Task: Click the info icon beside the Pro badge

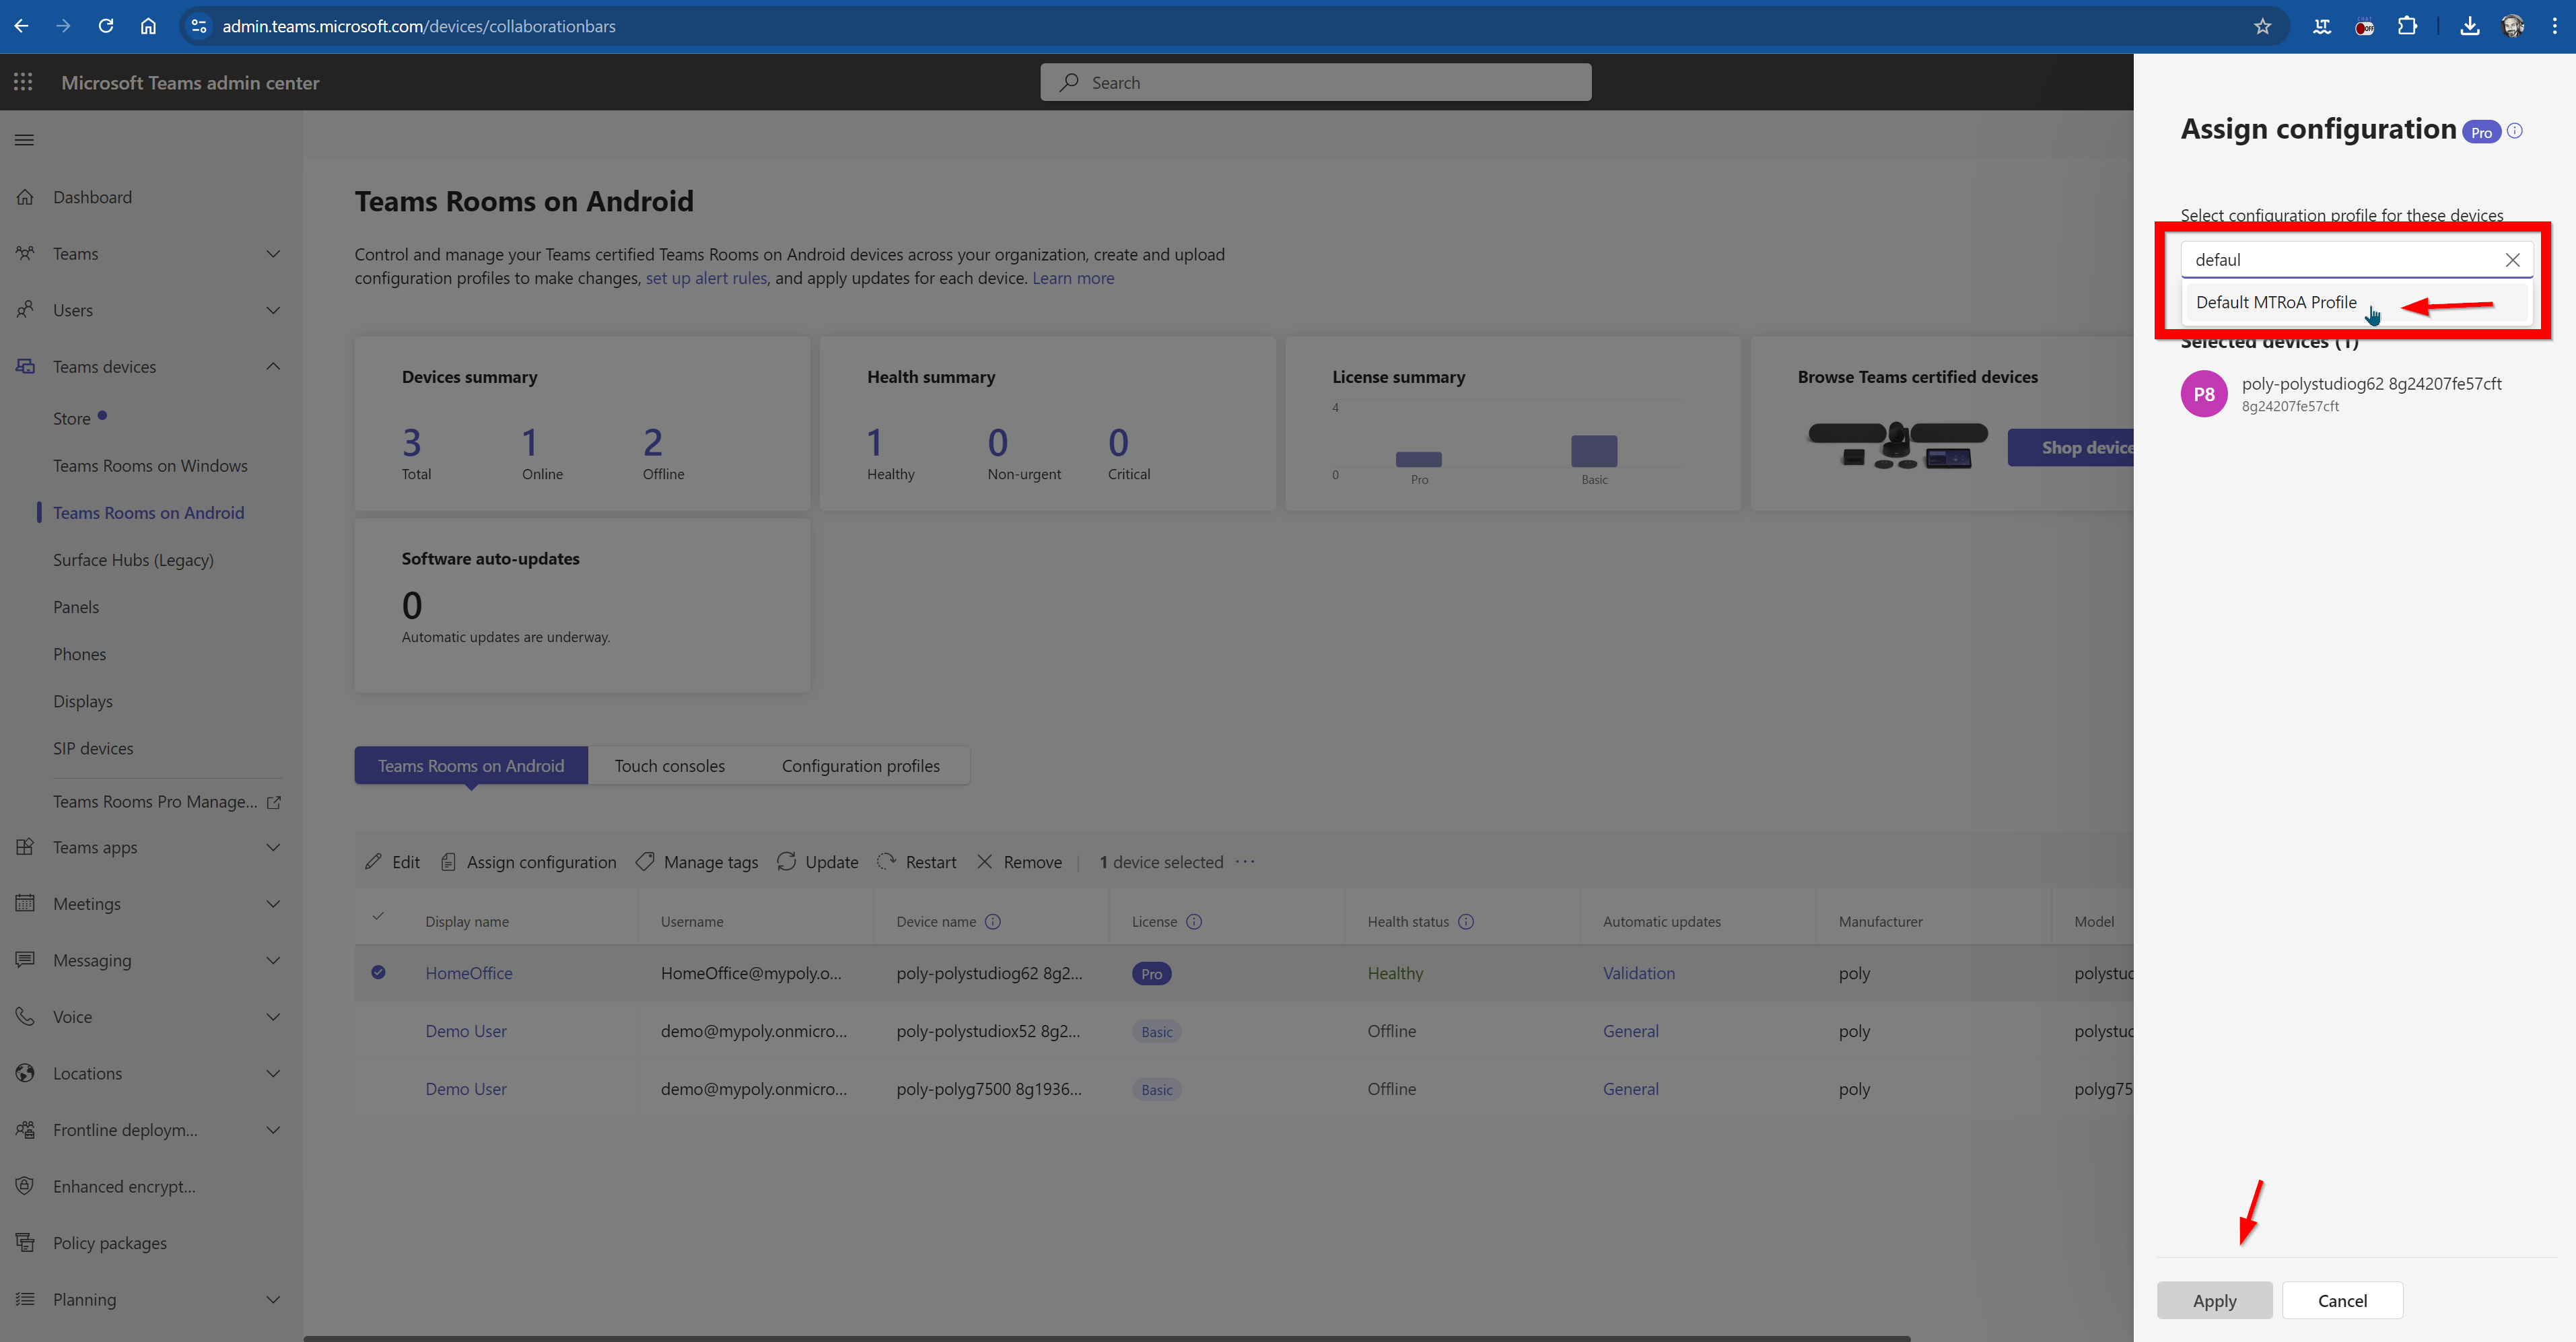Action: tap(2514, 131)
